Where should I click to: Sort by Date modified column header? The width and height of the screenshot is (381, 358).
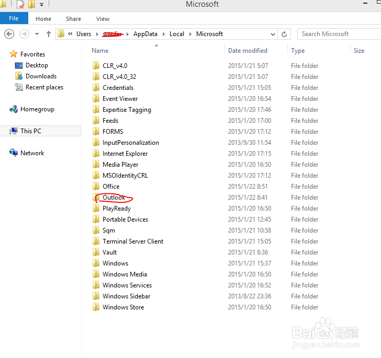(x=248, y=51)
